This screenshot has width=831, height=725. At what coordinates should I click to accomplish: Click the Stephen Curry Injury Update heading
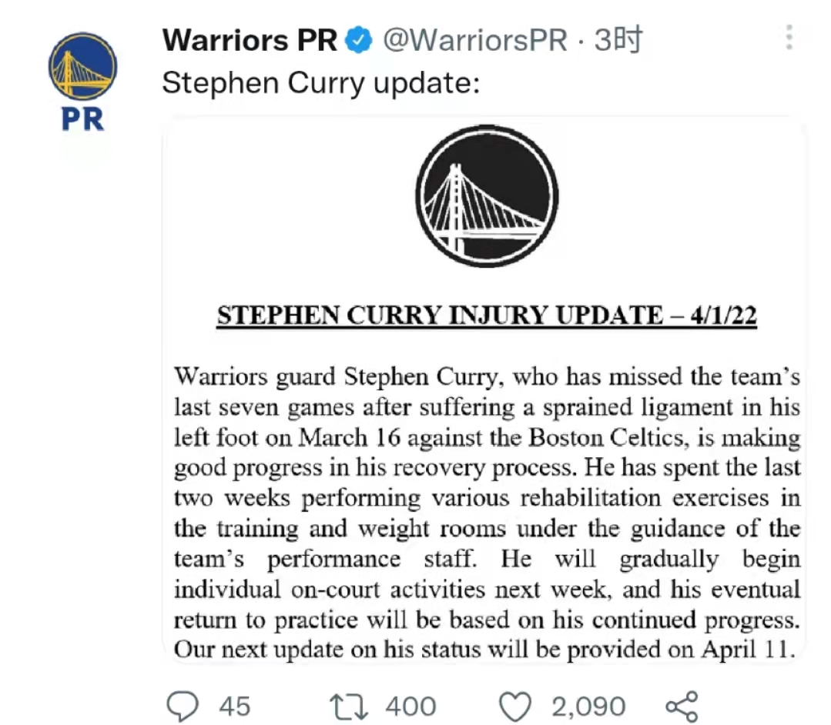[487, 316]
